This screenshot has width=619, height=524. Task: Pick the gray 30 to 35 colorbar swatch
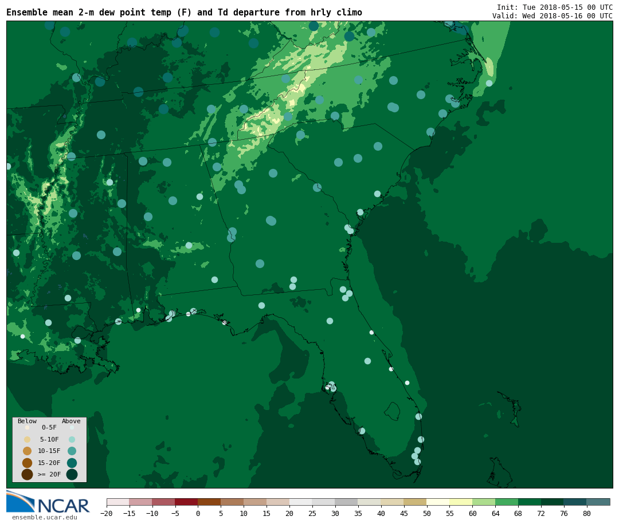point(346,502)
